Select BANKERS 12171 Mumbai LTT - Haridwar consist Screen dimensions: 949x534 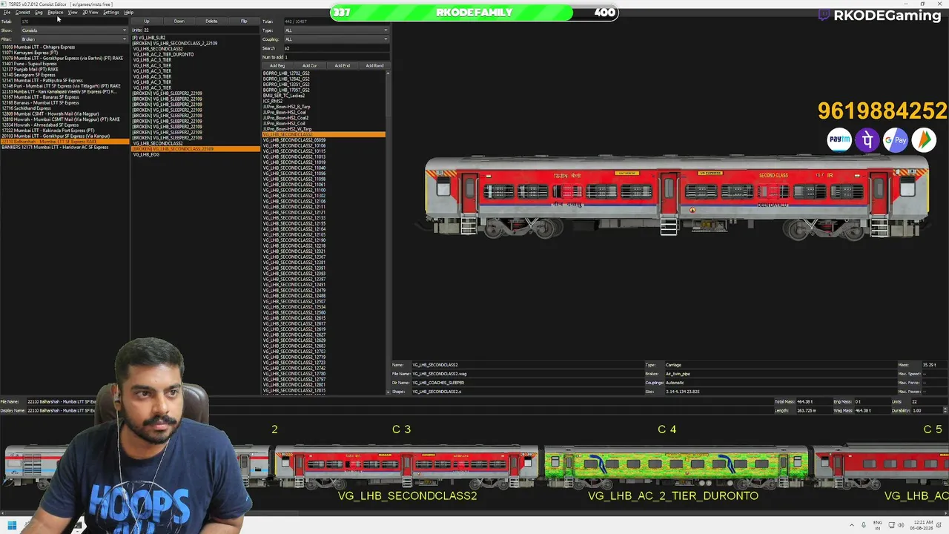(x=55, y=148)
